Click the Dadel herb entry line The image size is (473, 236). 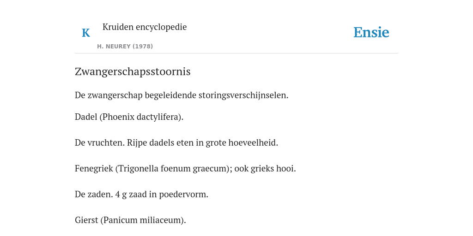tap(129, 117)
